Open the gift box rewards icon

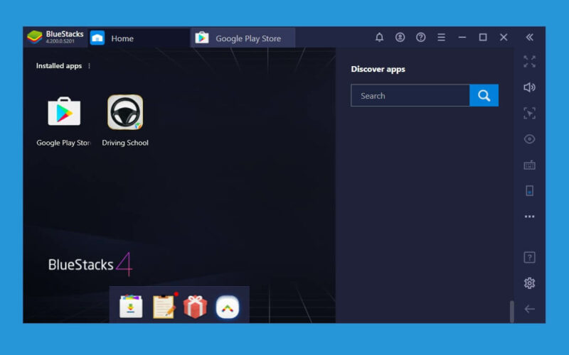(195, 307)
